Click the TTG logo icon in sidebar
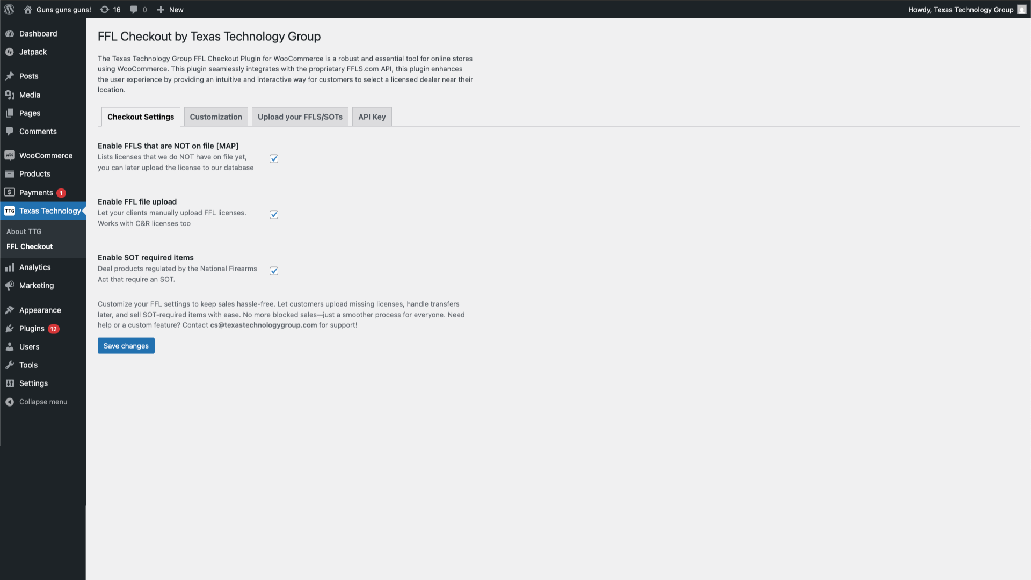The width and height of the screenshot is (1031, 580). (10, 211)
